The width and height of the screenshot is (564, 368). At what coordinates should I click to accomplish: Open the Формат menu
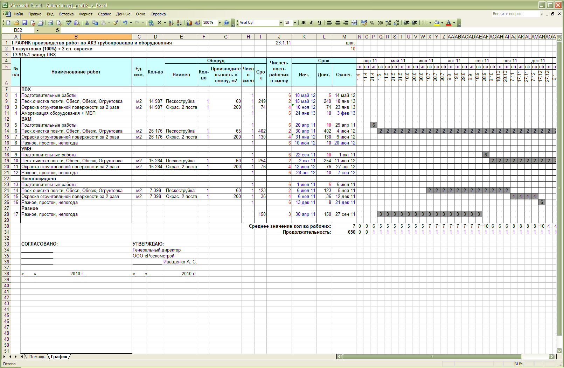85,14
